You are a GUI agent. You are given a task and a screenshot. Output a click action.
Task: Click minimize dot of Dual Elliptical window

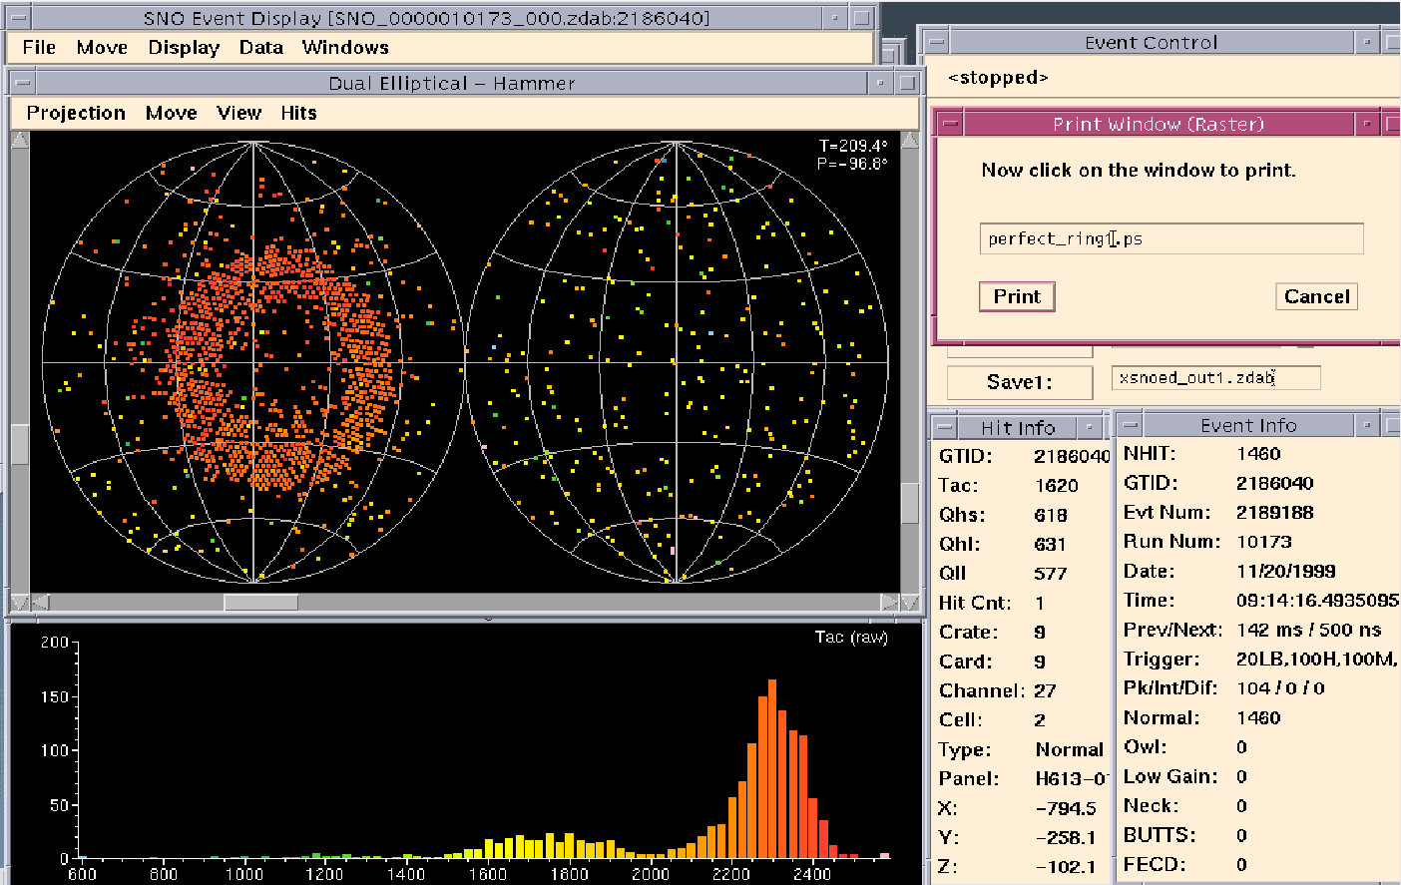click(x=880, y=83)
